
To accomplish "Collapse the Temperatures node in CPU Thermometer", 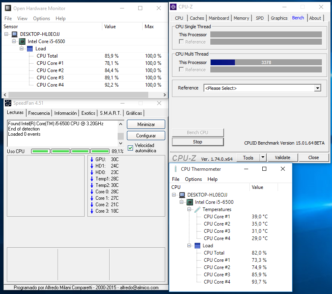I will 189,209.
